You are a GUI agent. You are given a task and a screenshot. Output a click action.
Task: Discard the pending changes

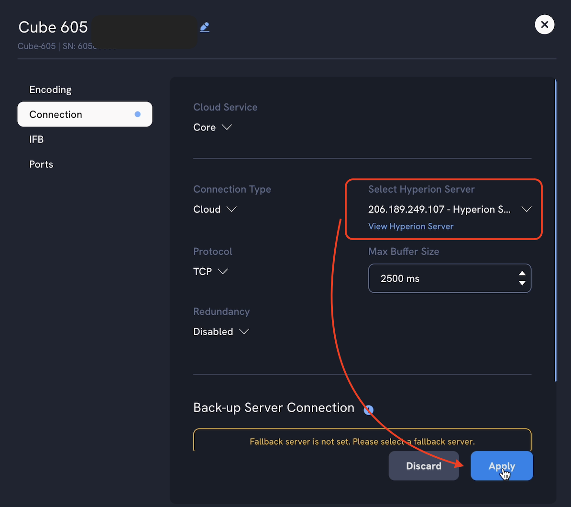pos(424,465)
